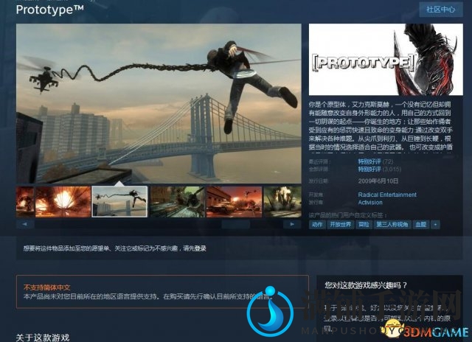Image resolution: width=472 pixels, height=342 pixels.
Task: Select the bridge helicopter whip thumbnail
Action: click(x=119, y=201)
